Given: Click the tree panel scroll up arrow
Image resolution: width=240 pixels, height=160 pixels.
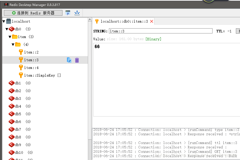Looking at the screenshot, I should (x=90, y=19).
